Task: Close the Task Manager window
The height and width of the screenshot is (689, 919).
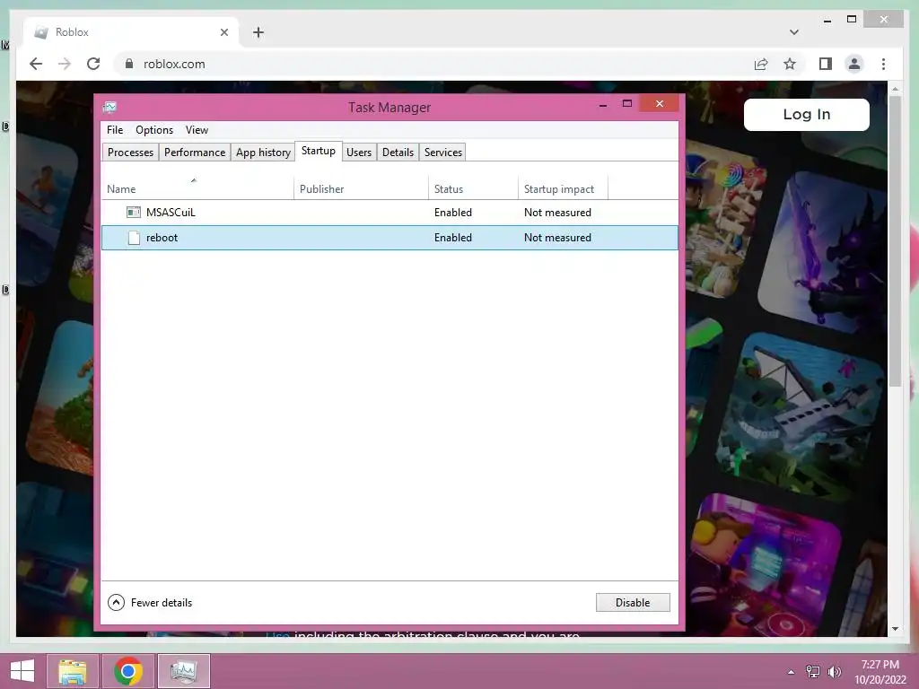Action: point(660,104)
